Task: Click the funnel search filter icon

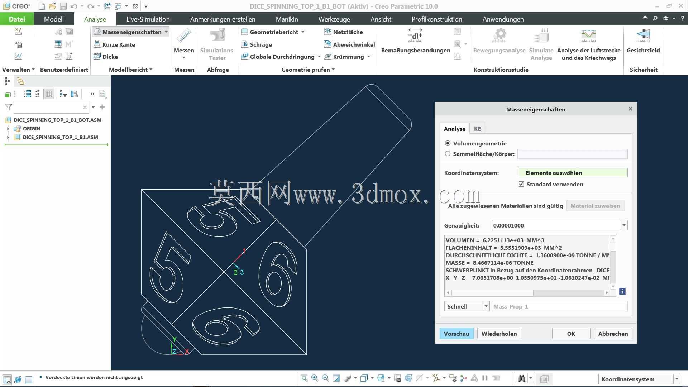Action: tap(8, 107)
